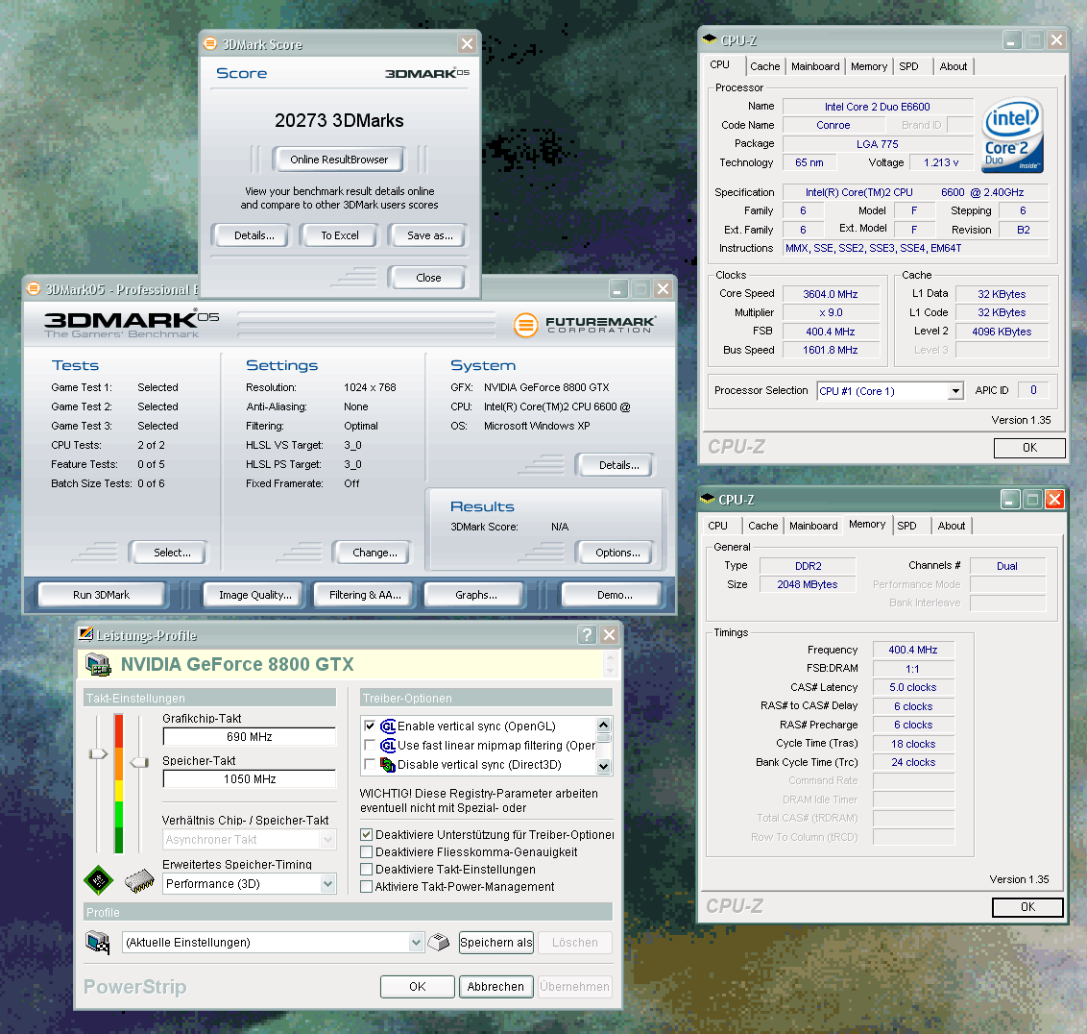Click the title icon of the CPU-Z Memory window
Screen dimensions: 1087x1034
[x=707, y=499]
